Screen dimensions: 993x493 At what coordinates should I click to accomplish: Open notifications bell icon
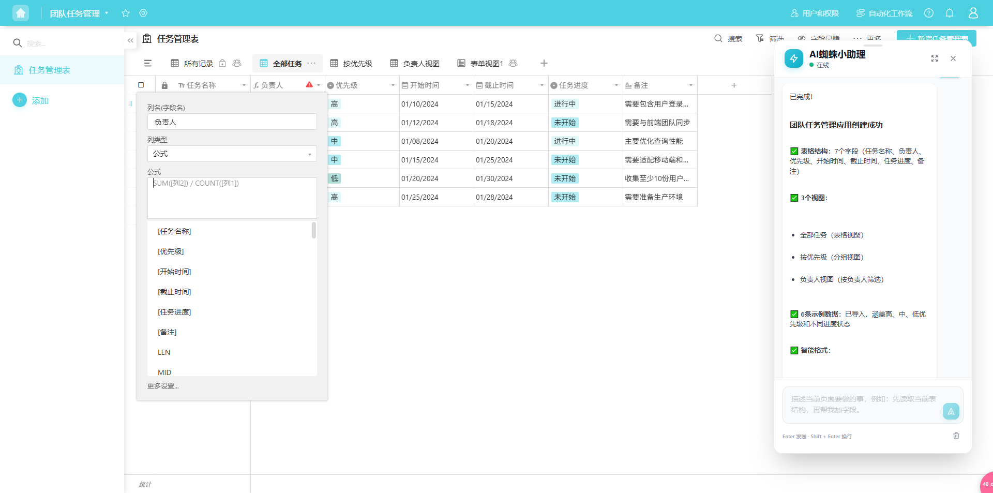coord(950,13)
